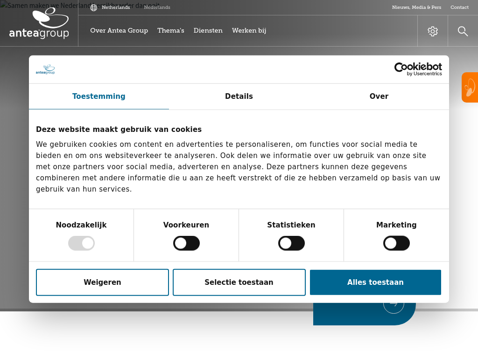
Task: Switch to the Details tab
Action: 239,96
